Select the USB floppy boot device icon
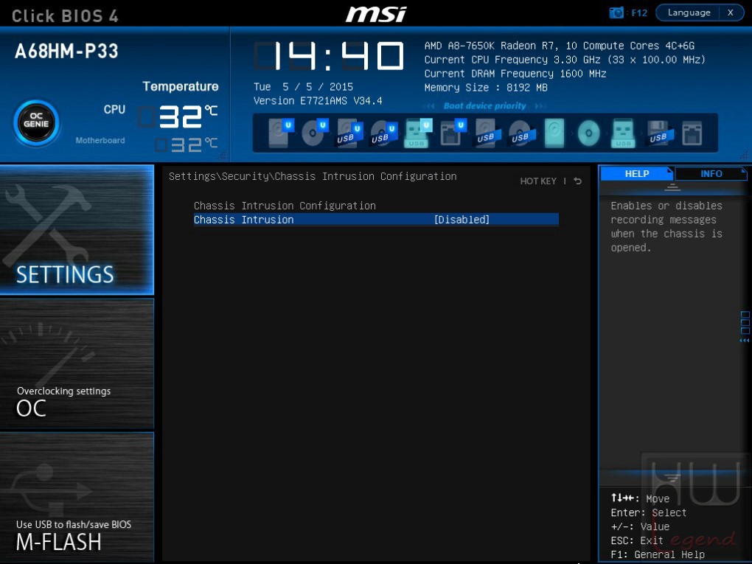The width and height of the screenshot is (752, 564). pos(659,133)
